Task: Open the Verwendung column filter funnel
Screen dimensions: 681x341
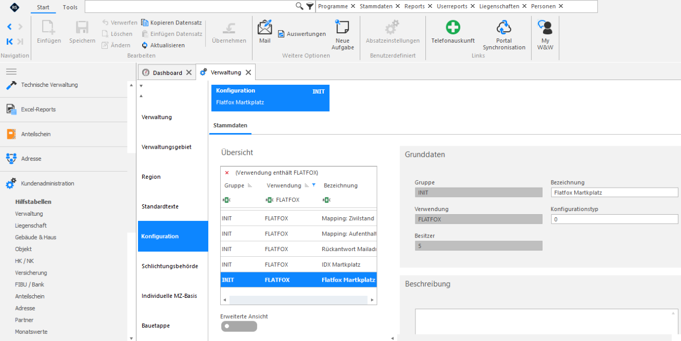Action: (313, 185)
